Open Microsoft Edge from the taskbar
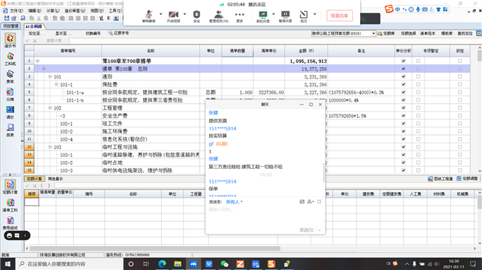482x270 pixels. click(162, 264)
